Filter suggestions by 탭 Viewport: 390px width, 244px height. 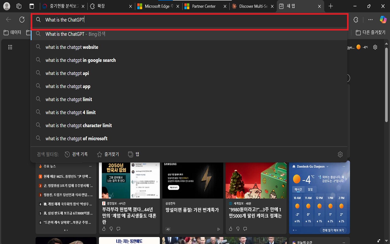pos(133,154)
